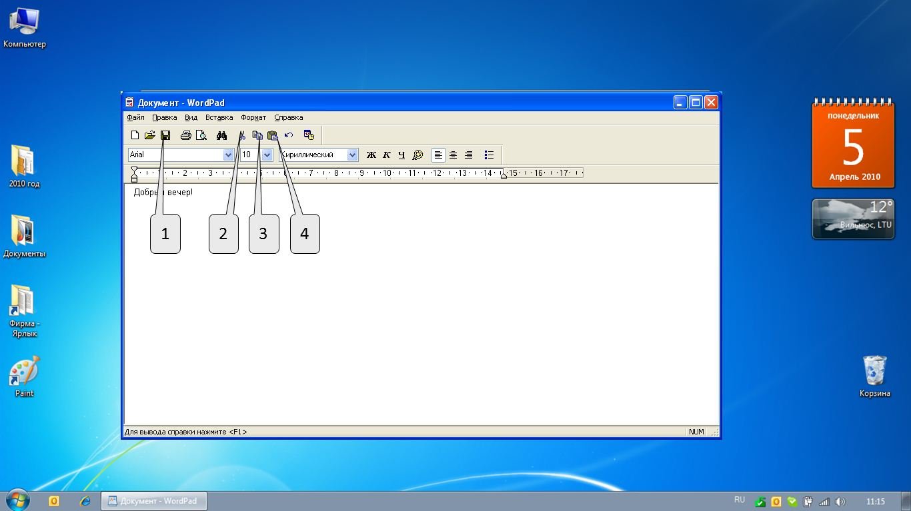Open the Формат menu
The height and width of the screenshot is (511, 911).
253,117
